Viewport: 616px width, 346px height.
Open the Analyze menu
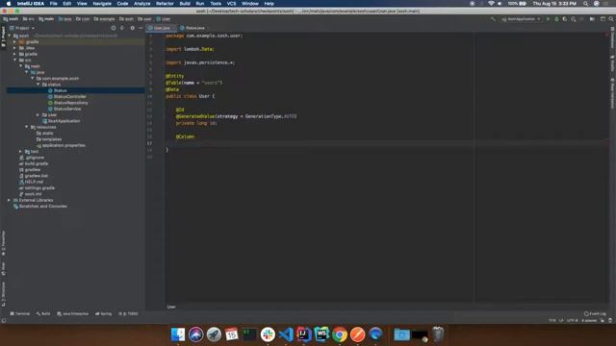[141, 4]
